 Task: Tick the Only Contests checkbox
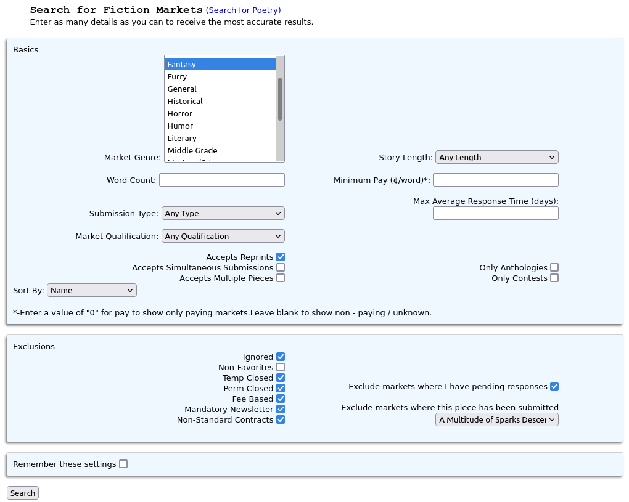click(x=554, y=278)
